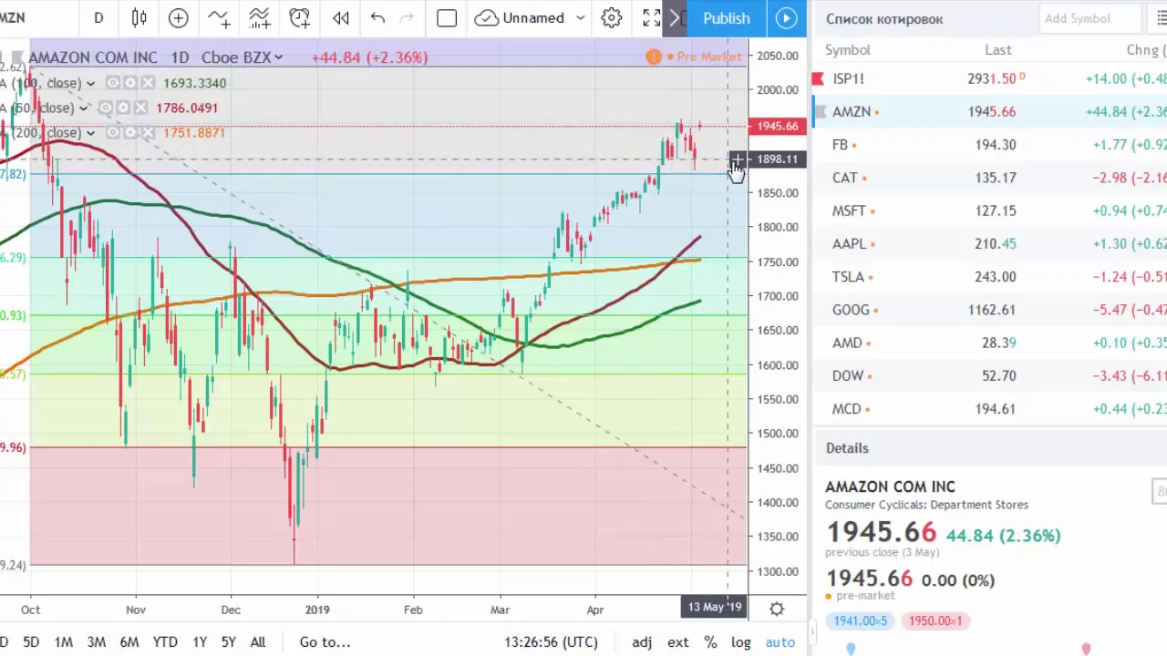Image resolution: width=1167 pixels, height=656 pixels.
Task: Toggle adj dividend adjustment
Action: click(x=642, y=641)
